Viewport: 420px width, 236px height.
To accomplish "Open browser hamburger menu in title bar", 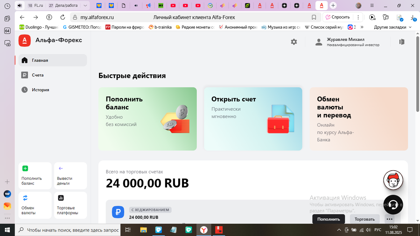I will pos(371,6).
